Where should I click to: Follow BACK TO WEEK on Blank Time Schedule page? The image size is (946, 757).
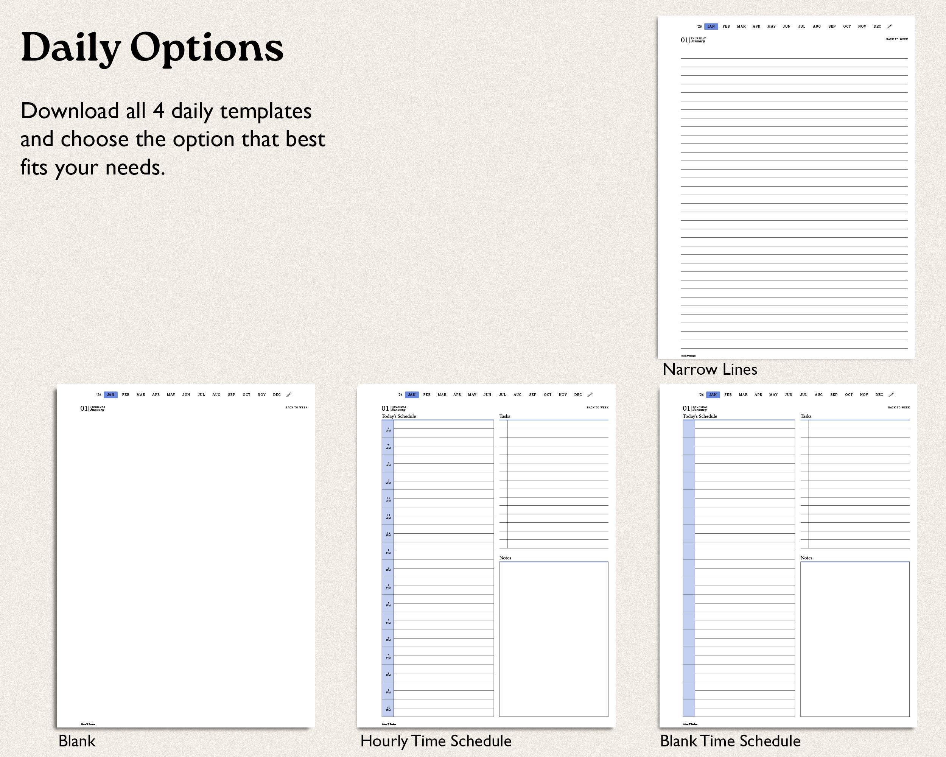point(899,407)
